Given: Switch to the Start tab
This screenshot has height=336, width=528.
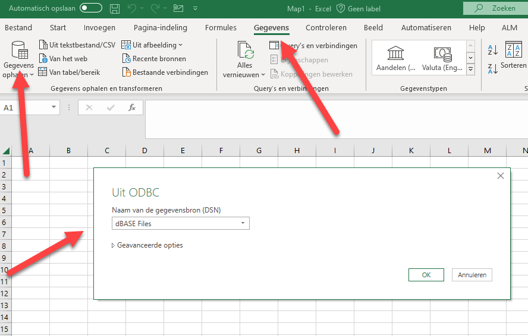Looking at the screenshot, I should 58,27.
